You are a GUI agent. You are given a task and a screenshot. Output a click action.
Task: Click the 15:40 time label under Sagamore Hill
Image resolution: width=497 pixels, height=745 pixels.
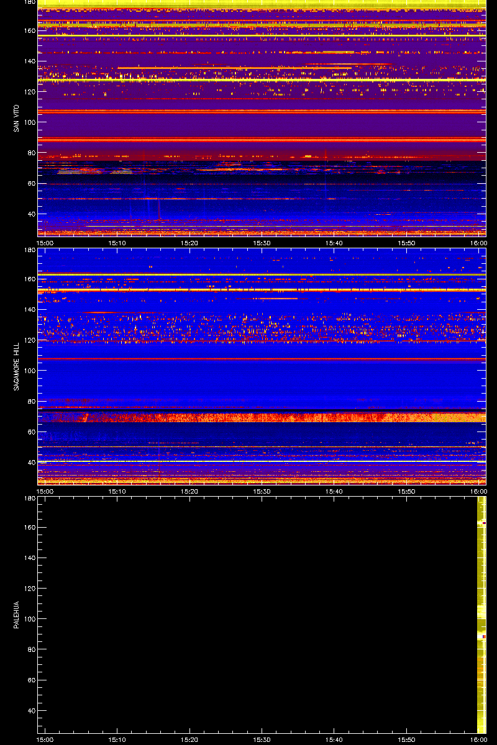[x=334, y=492]
